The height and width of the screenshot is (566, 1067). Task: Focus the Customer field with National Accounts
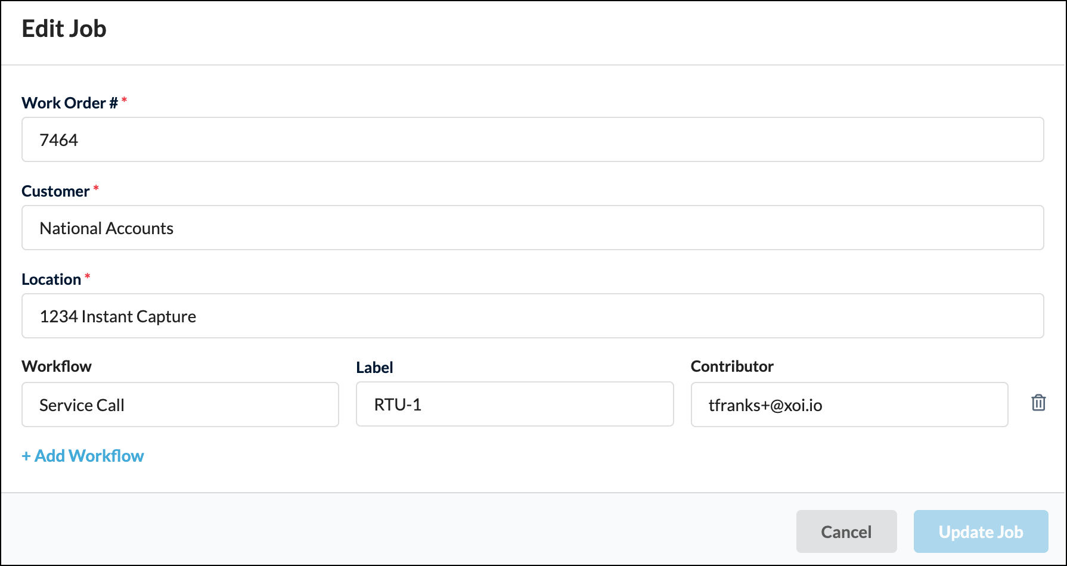[x=532, y=228]
